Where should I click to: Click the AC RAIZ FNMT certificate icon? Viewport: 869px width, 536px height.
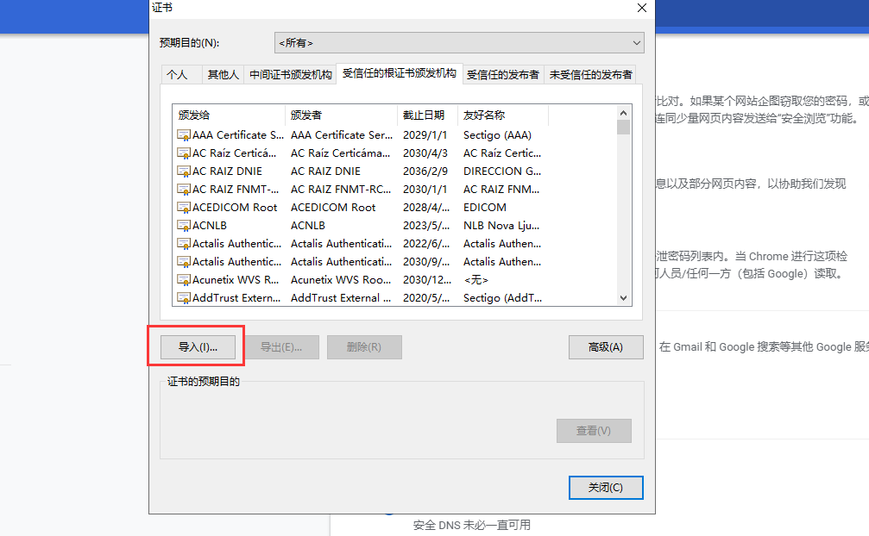184,189
